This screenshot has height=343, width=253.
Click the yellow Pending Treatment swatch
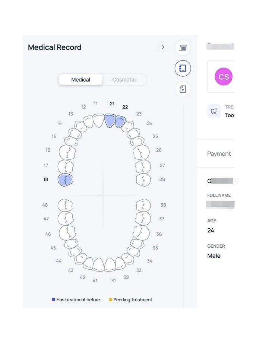[111, 299]
